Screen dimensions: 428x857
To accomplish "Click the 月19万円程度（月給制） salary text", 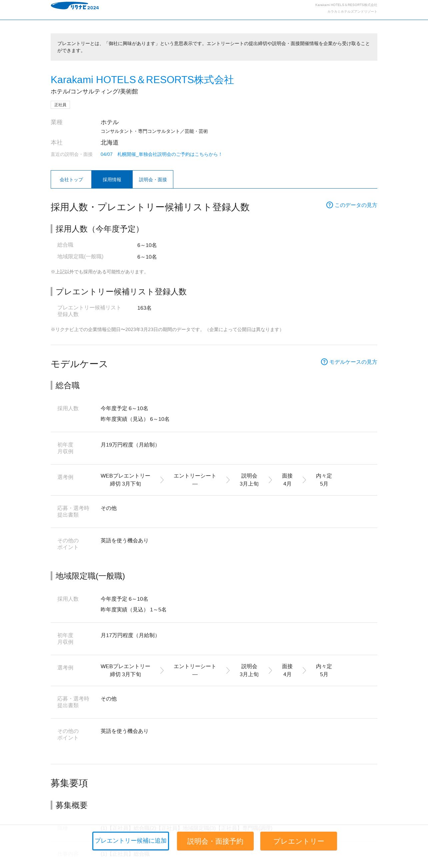I will pyautogui.click(x=130, y=445).
